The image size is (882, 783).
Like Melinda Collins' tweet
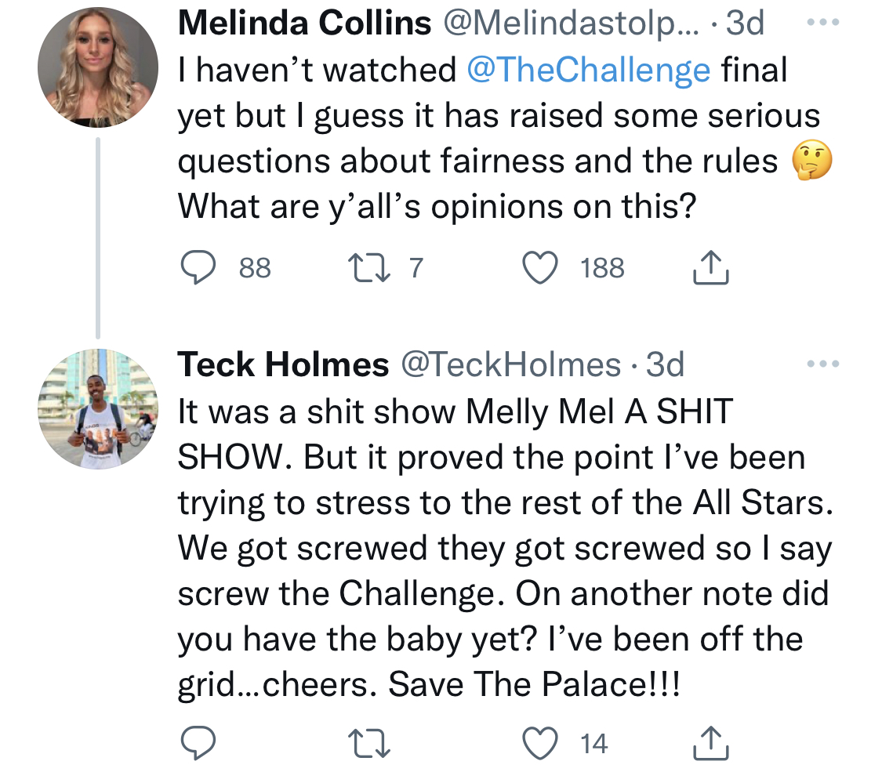click(540, 268)
